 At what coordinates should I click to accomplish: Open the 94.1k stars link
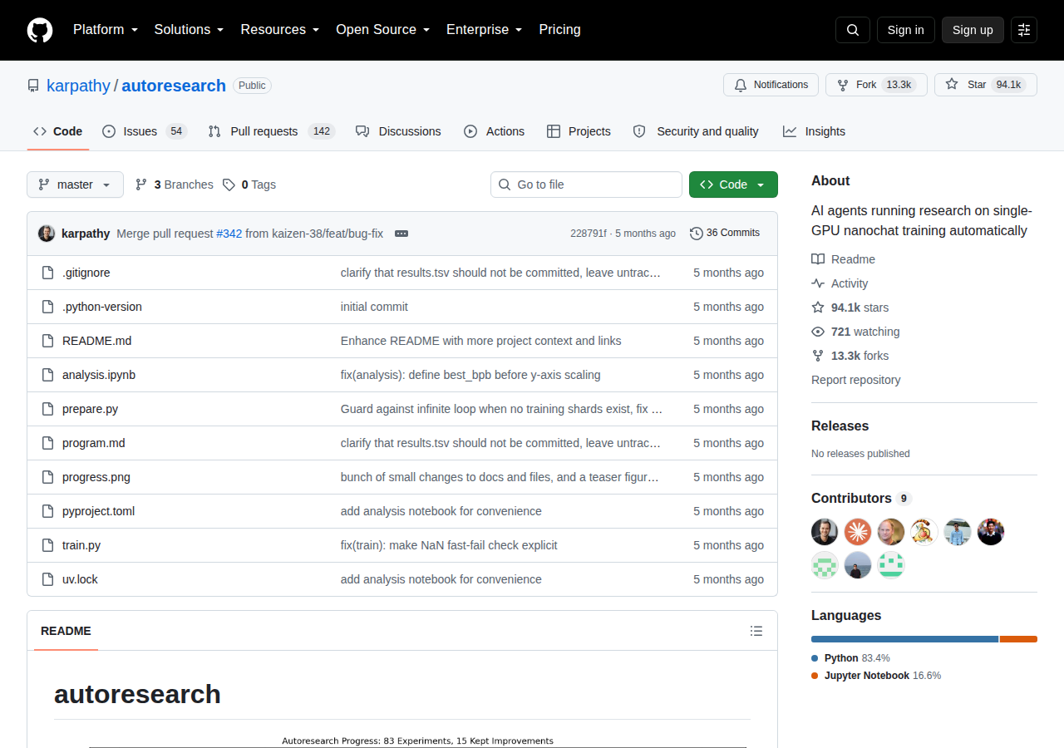click(x=850, y=308)
